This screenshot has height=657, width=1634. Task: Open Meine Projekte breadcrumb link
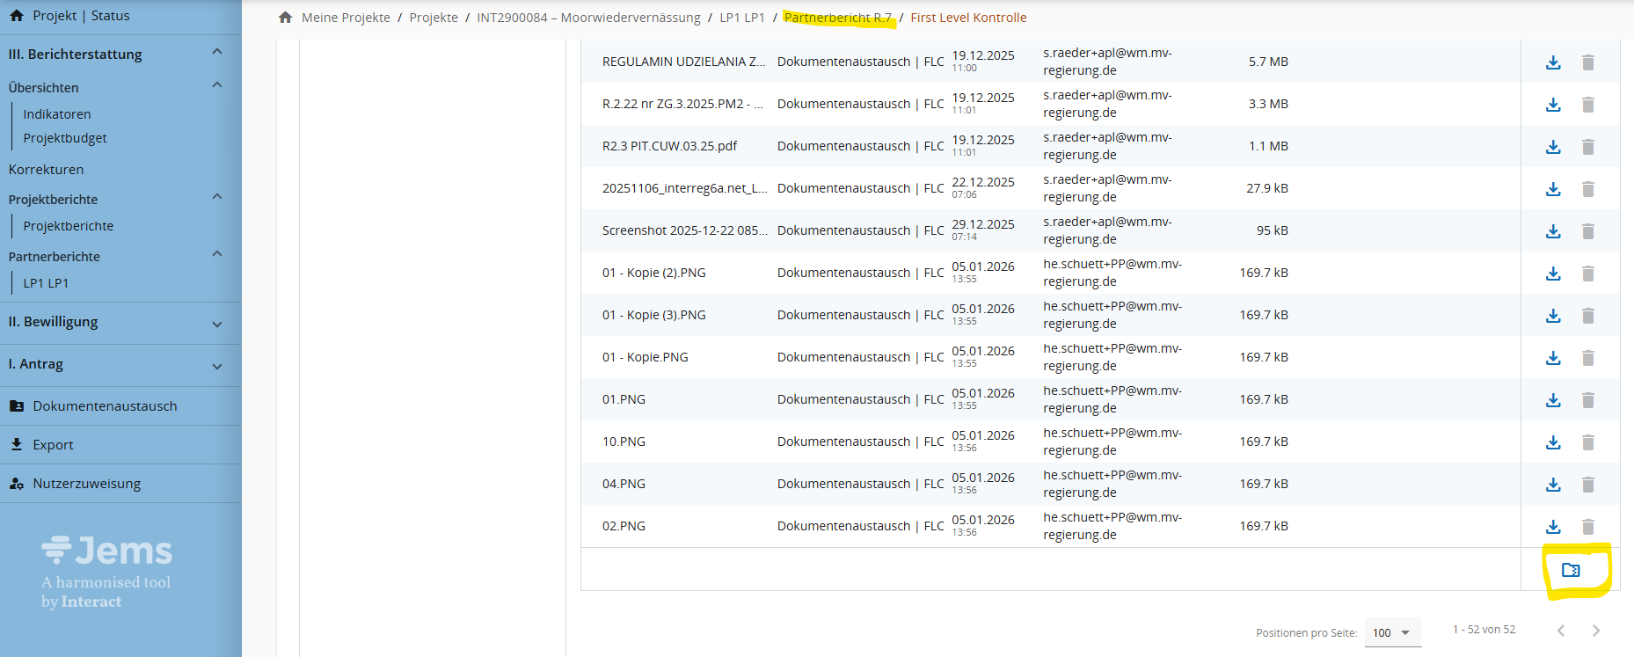pos(346,18)
